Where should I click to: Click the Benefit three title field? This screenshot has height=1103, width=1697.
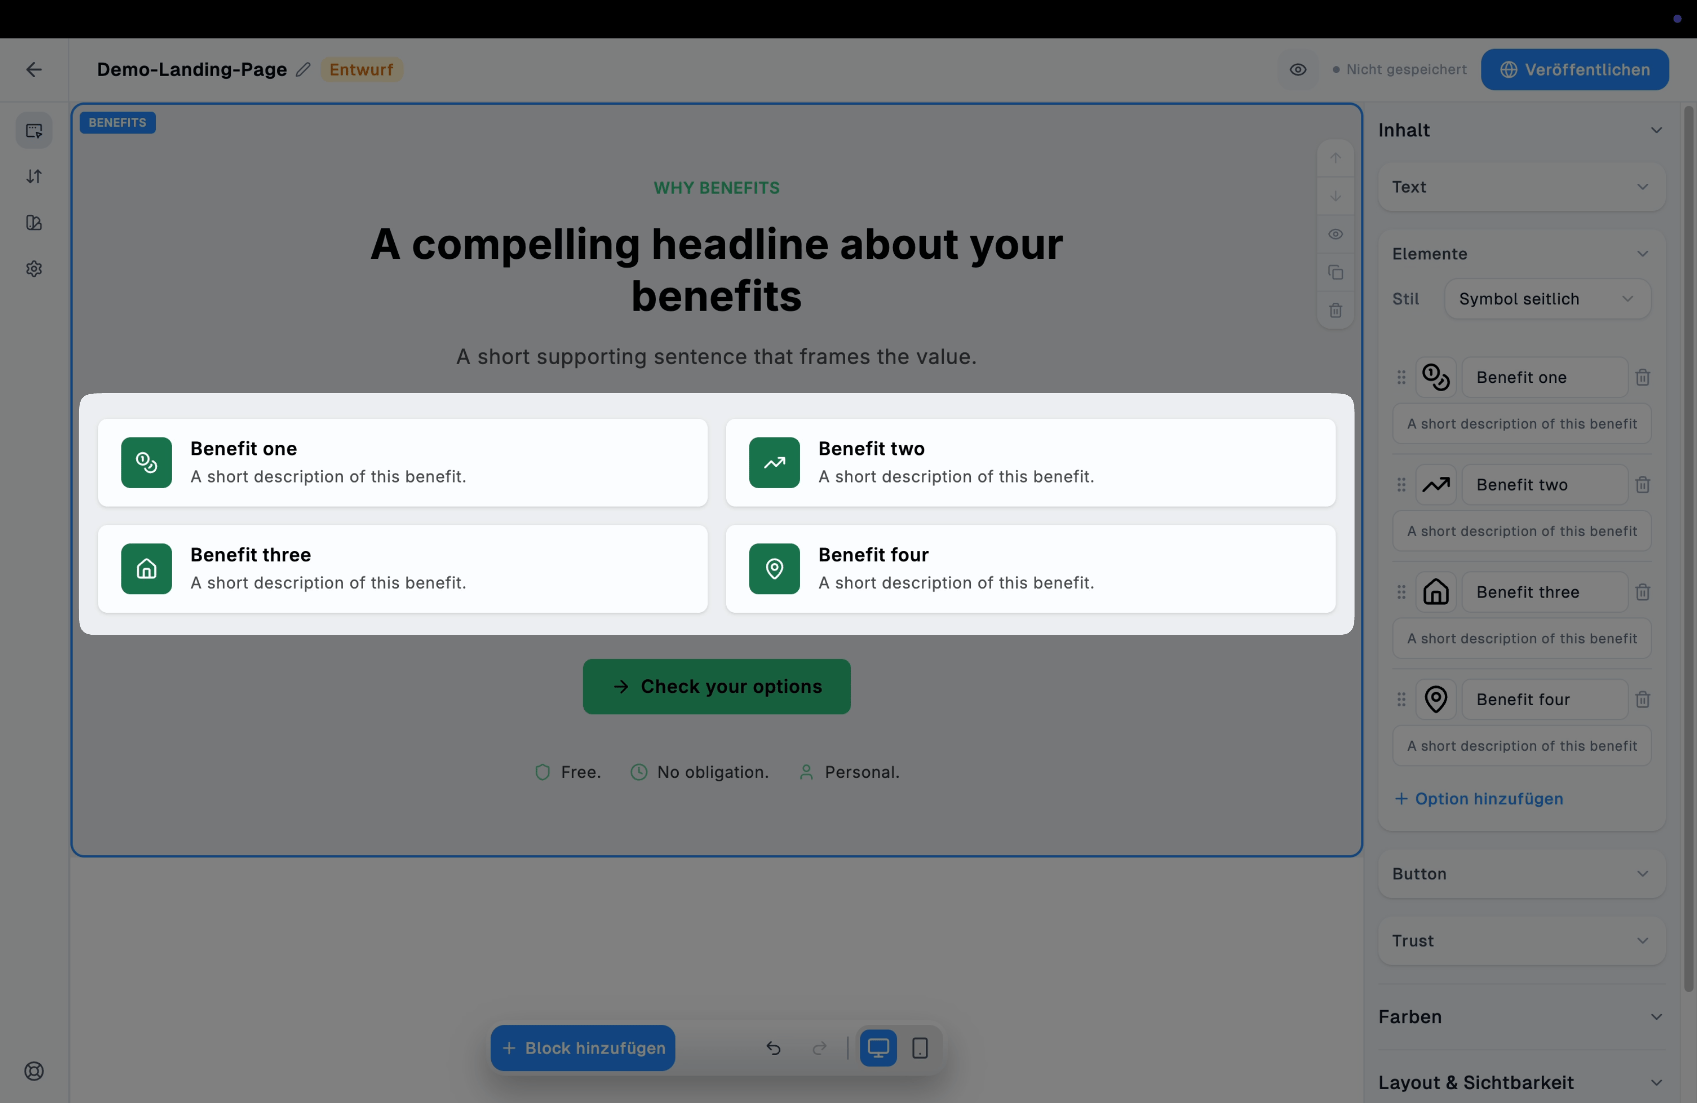pos(1544,592)
